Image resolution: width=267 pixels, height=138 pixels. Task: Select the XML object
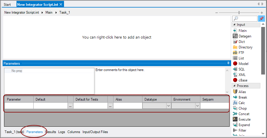click(239, 75)
